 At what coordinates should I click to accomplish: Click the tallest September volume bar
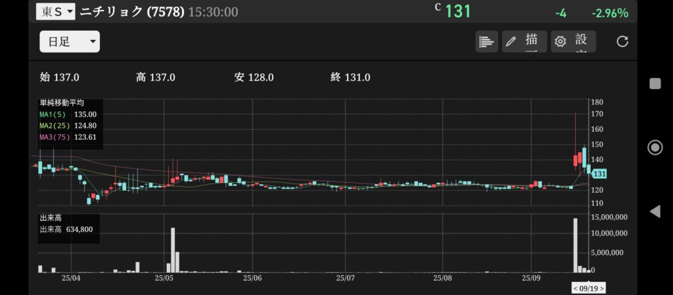(x=575, y=245)
